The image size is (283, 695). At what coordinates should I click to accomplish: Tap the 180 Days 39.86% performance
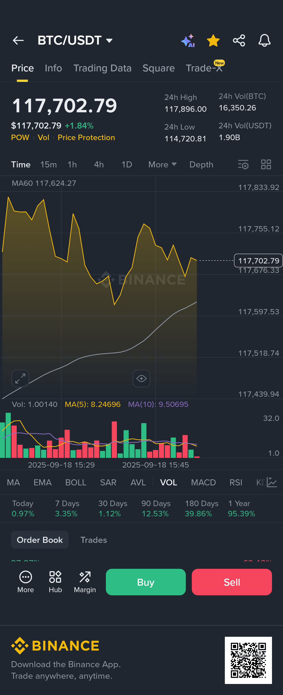coord(201,508)
